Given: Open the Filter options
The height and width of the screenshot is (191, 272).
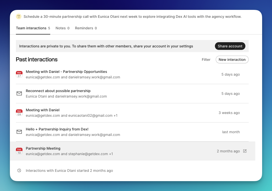Looking at the screenshot, I should (x=206, y=59).
